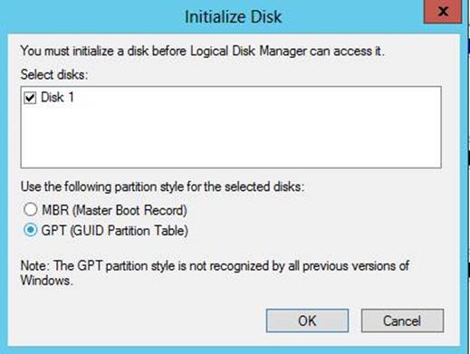Select the GPT radio button circle

pos(31,230)
